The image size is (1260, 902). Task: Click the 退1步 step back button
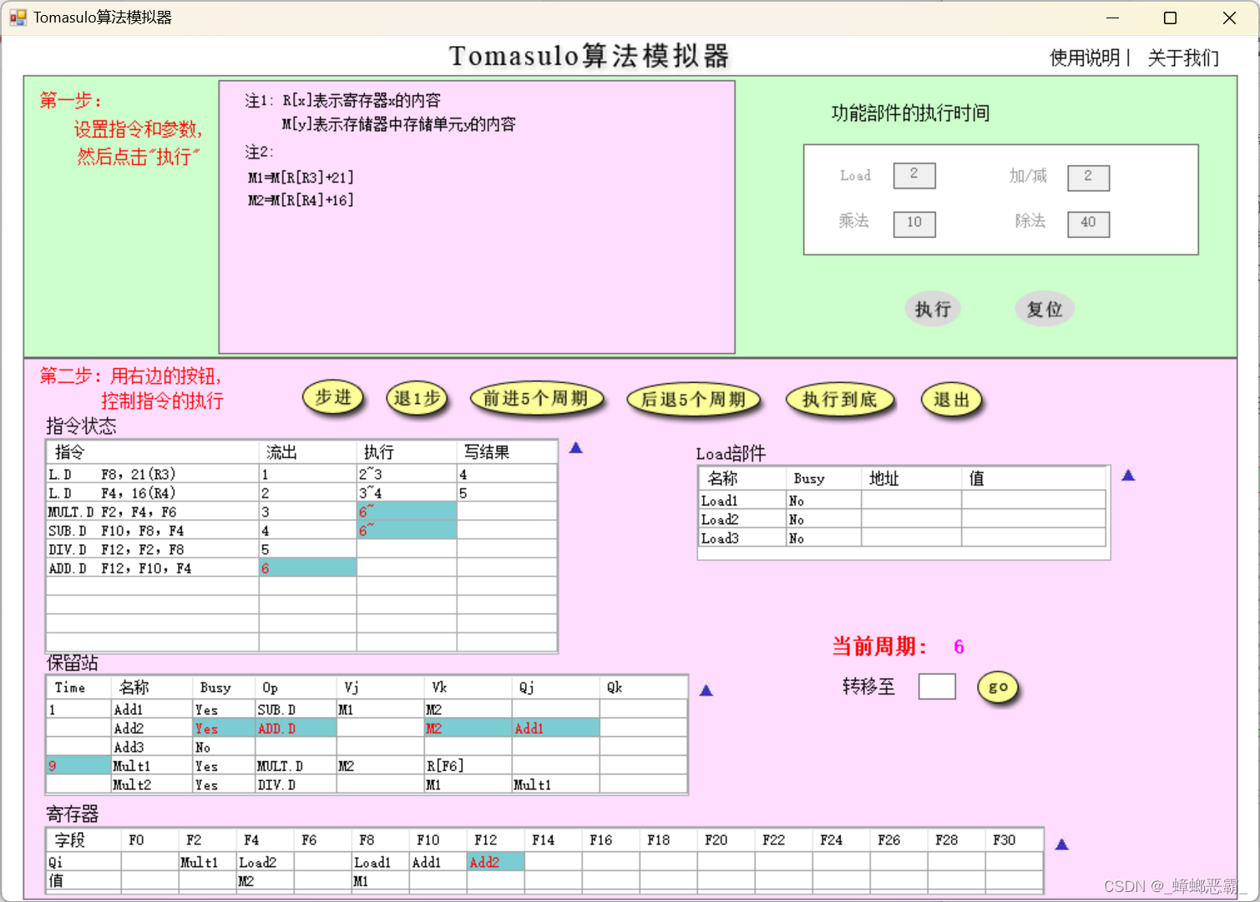417,399
